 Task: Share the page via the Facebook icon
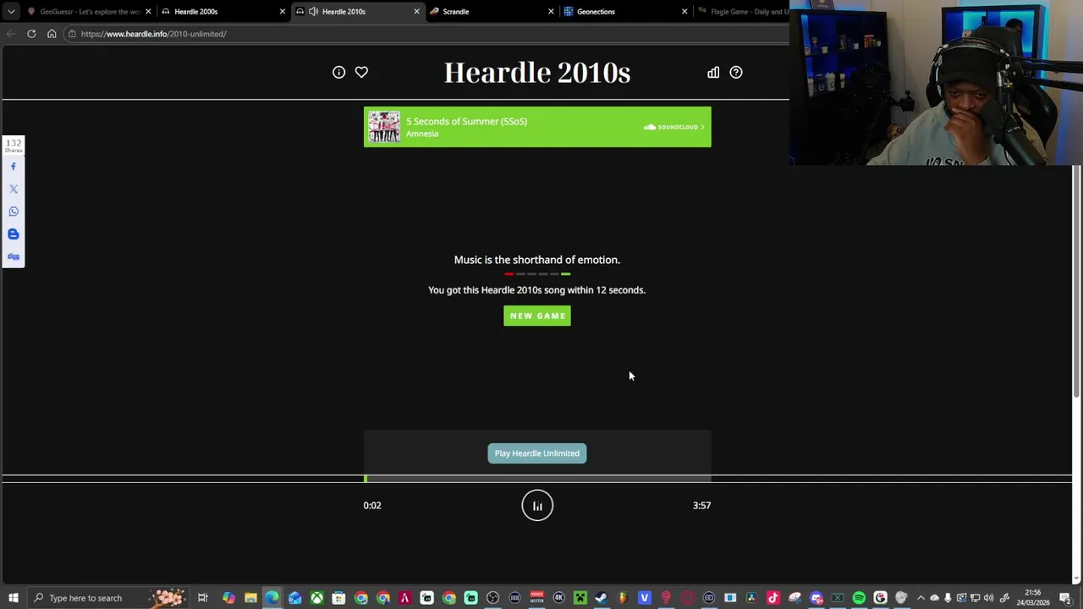[x=14, y=167]
